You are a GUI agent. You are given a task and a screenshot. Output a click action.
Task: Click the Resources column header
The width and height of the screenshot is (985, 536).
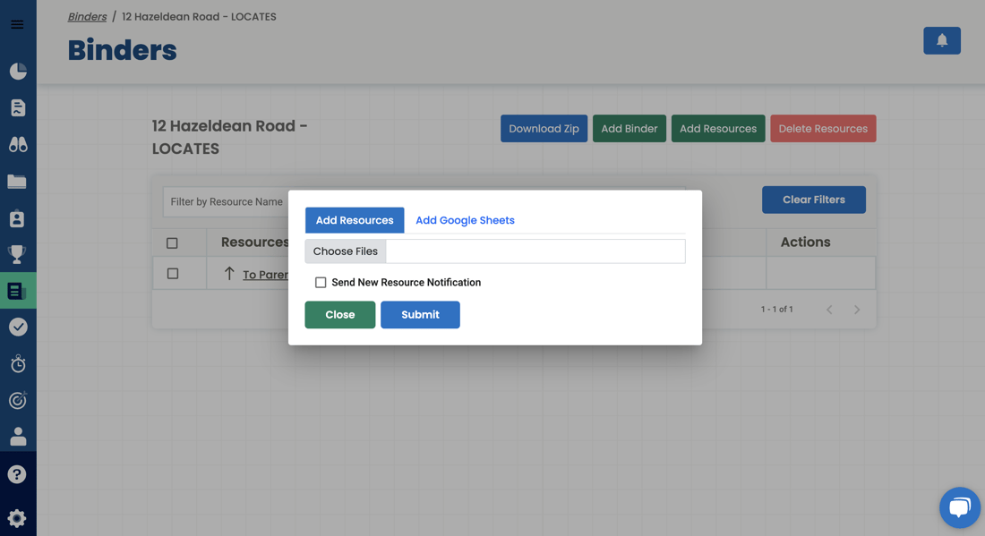254,242
